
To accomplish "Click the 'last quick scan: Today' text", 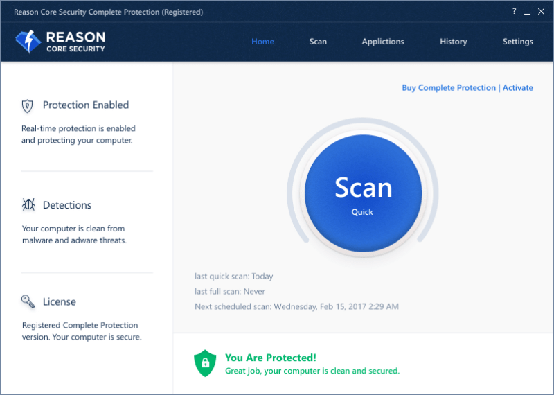I will pos(234,276).
